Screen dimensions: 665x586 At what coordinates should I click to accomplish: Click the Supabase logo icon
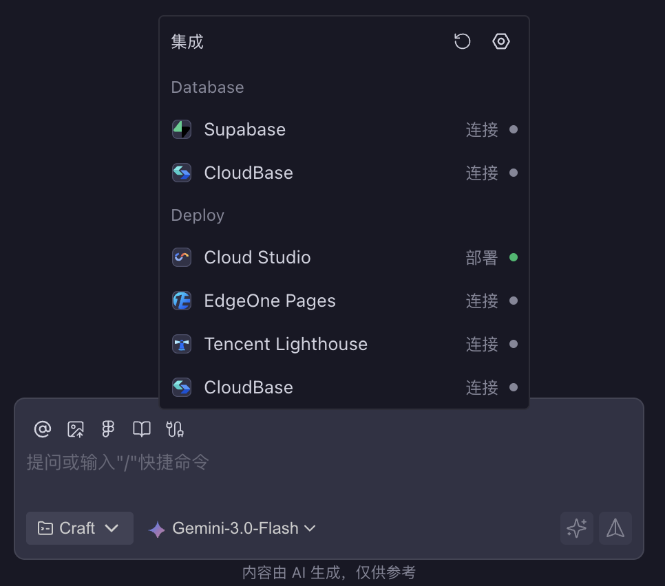click(x=182, y=129)
